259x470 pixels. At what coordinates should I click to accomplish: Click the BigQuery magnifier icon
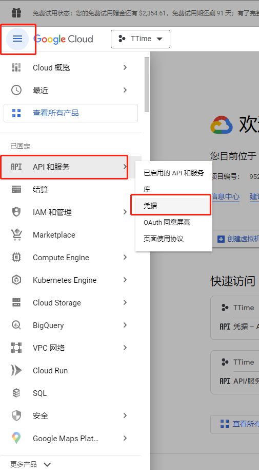[16, 325]
